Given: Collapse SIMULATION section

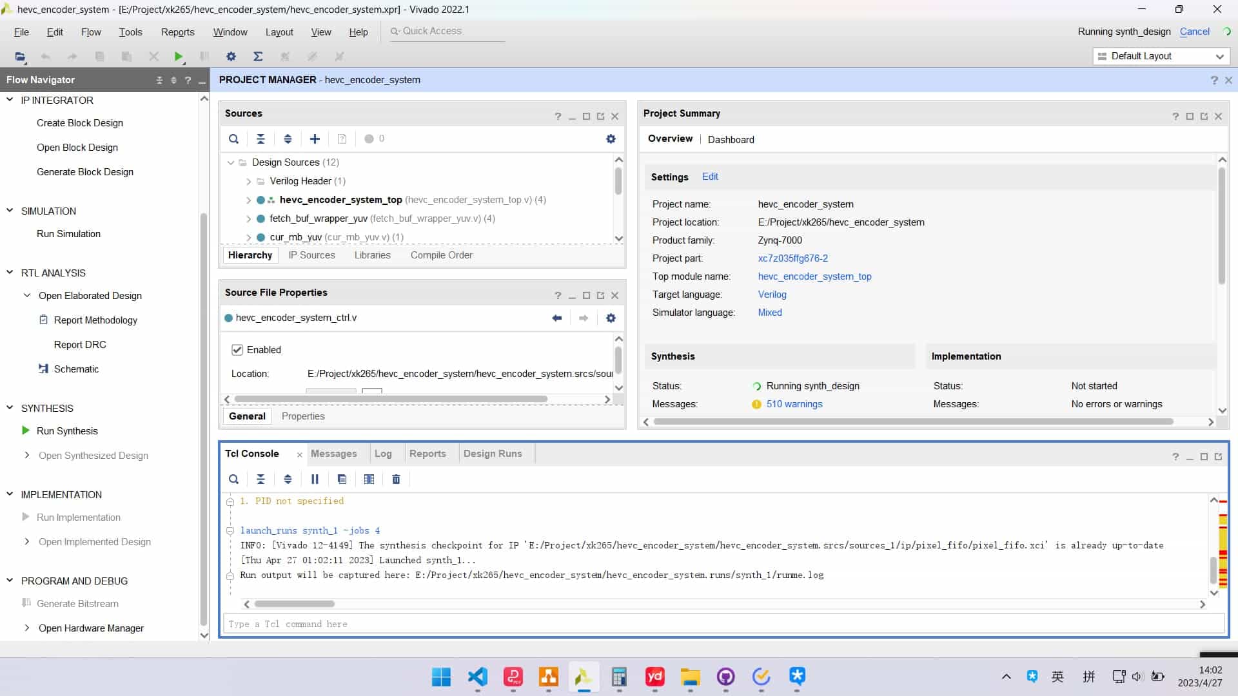Looking at the screenshot, I should pos(10,211).
